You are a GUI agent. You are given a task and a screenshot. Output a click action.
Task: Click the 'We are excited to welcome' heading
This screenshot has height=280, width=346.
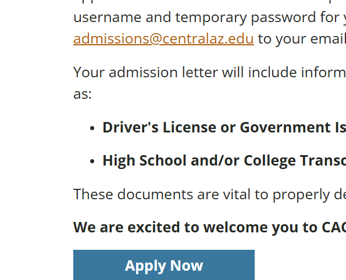click(209, 227)
